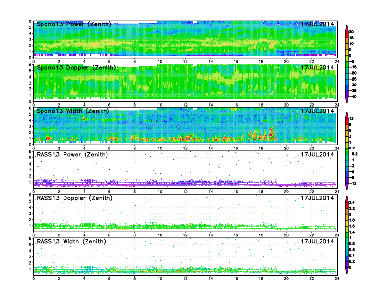
Task: Pick the red segment near 20 on top colorbar
Action: 347,35
